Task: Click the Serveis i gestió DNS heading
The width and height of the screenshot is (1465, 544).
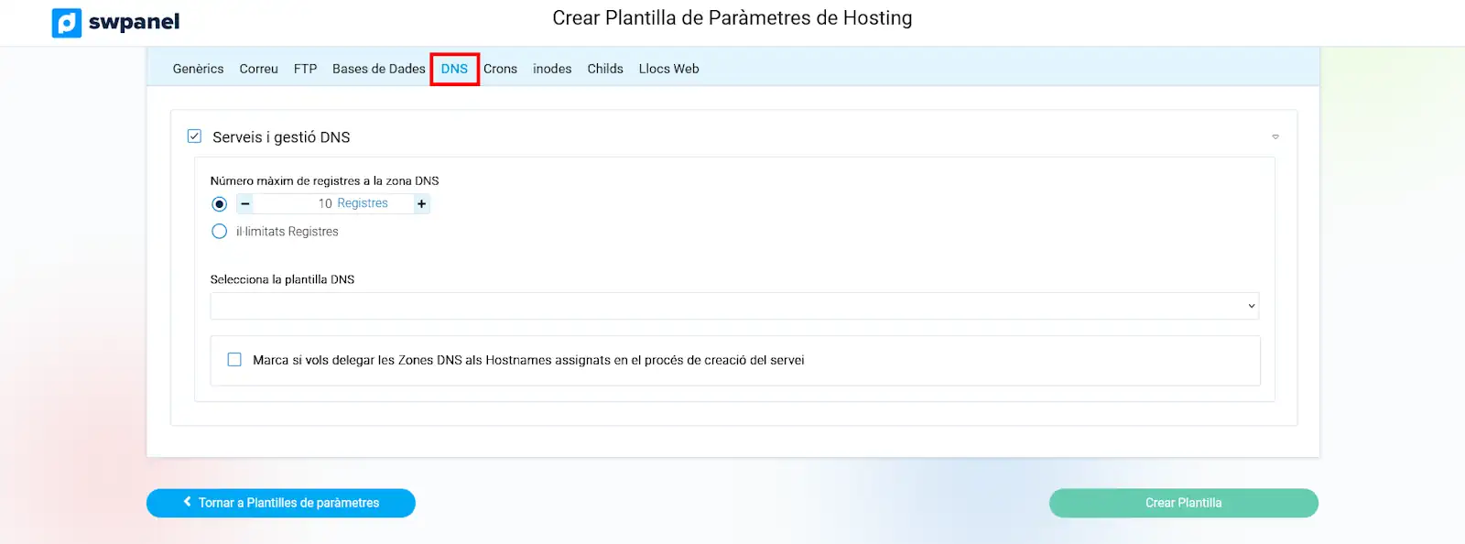Action: [x=281, y=137]
